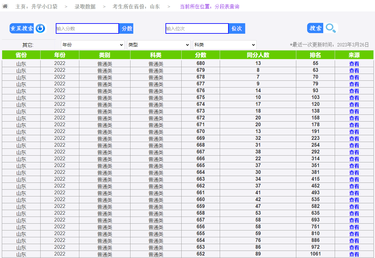Open 录取数据 breadcrumb link

pos(85,6)
